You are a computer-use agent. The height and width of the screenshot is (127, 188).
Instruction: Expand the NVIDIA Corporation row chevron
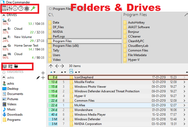tap(184, 124)
